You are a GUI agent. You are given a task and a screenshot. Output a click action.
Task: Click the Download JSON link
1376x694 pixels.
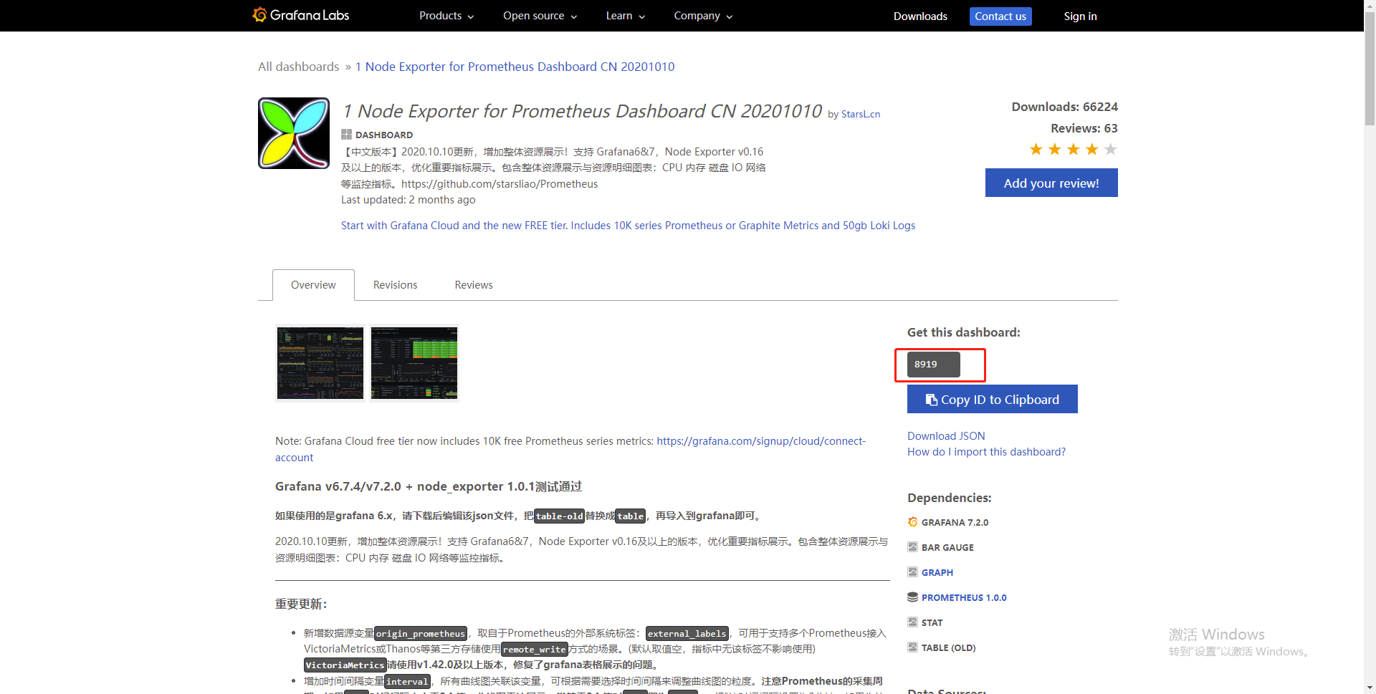(x=946, y=435)
